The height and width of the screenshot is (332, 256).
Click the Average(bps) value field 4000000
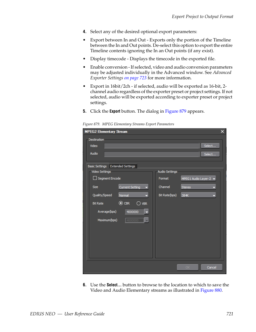[134, 212]
